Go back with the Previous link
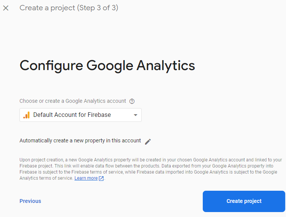The height and width of the screenshot is (217, 286). (x=30, y=201)
